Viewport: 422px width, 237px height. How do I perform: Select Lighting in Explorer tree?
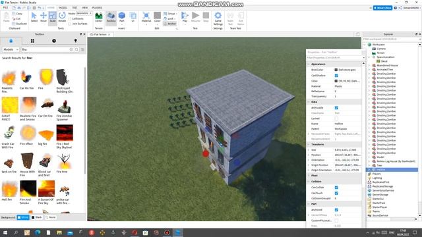(377, 178)
